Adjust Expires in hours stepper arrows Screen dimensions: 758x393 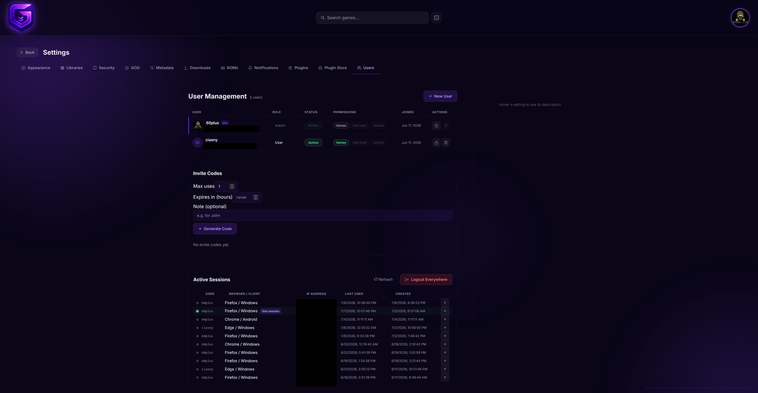click(x=255, y=197)
